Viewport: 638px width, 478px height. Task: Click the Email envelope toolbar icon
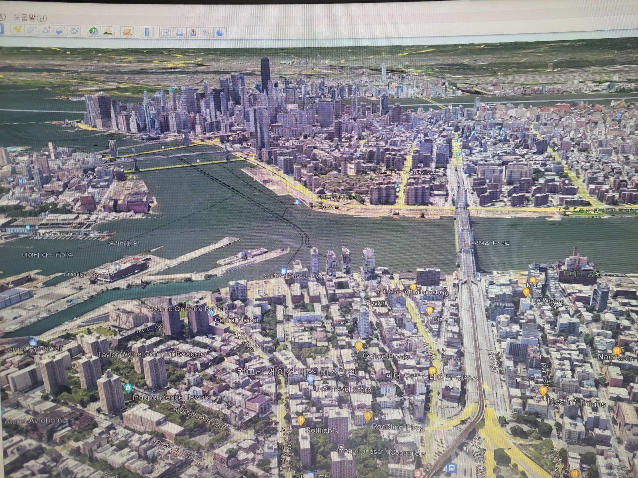tap(166, 32)
